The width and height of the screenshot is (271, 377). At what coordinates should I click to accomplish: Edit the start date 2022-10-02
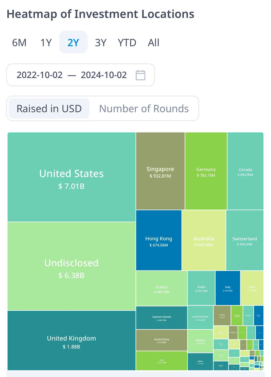pos(40,75)
